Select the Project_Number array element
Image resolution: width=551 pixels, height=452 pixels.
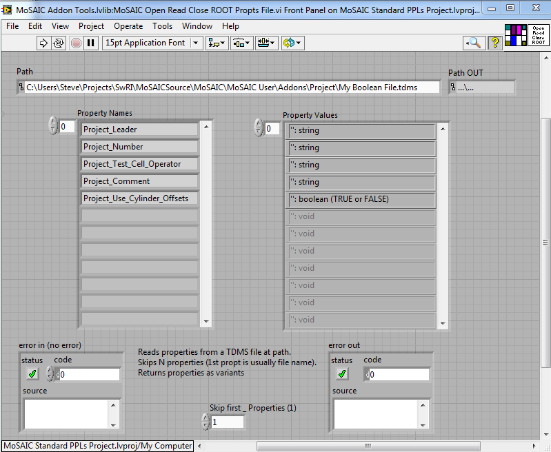139,147
